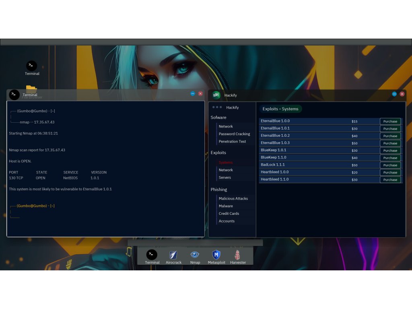Image resolution: width=412 pixels, height=309 pixels.
Task: Click the $15 price of EternalBlue 1.0.0
Action: click(354, 122)
